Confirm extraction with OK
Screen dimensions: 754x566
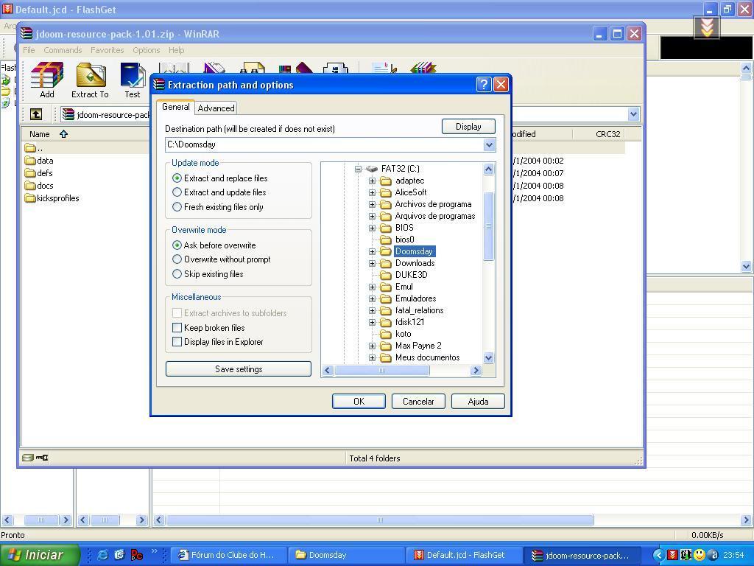tap(359, 402)
